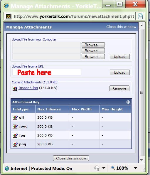The height and width of the screenshot is (175, 150).
Task: Click the gif filetype icon
Action: (x=15, y=117)
